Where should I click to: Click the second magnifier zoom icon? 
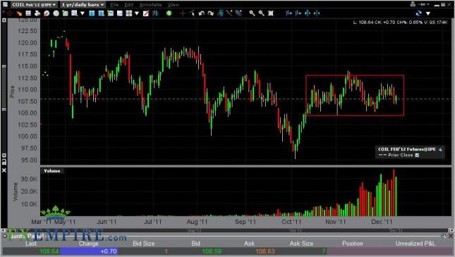coord(262,13)
